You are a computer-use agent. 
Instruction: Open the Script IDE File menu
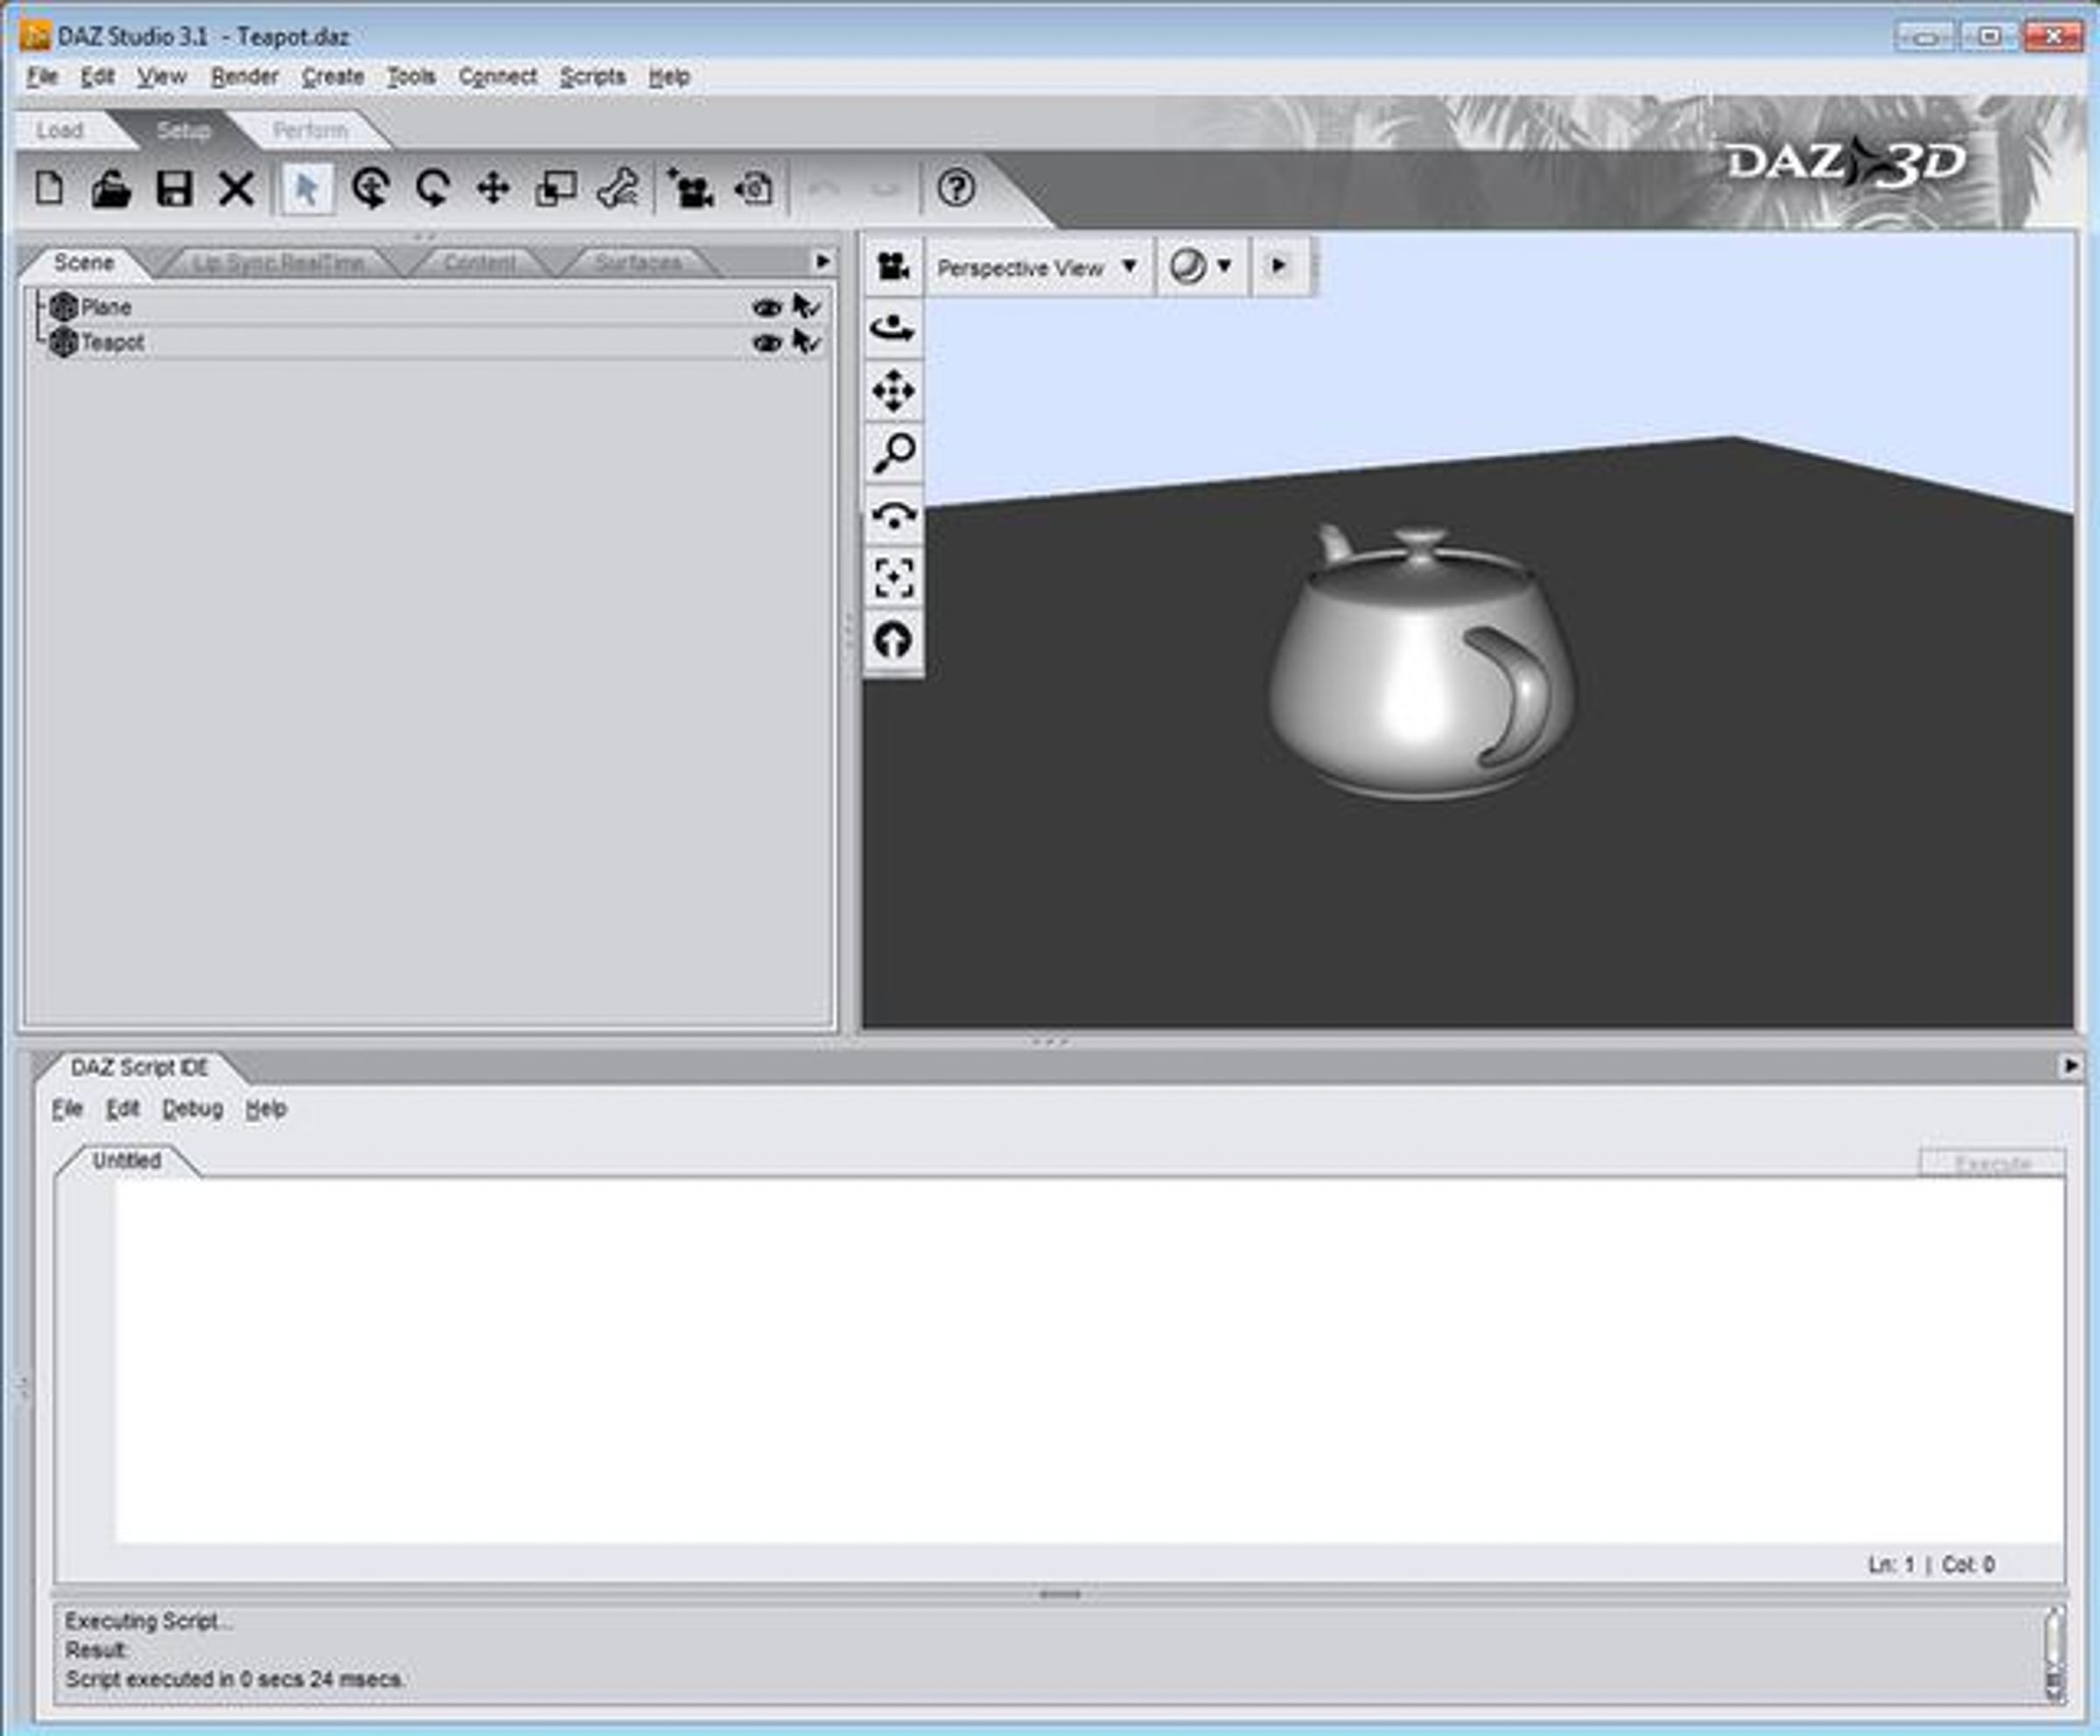pyautogui.click(x=67, y=1108)
